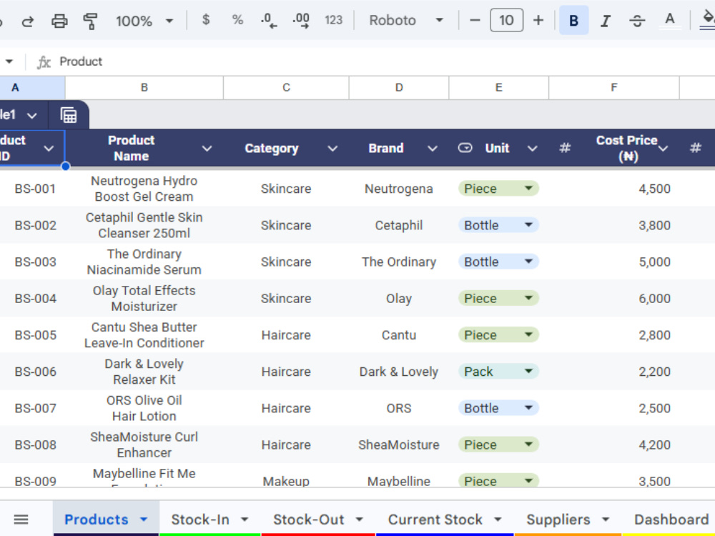Click the Redo arrow icon
Image resolution: width=715 pixels, height=536 pixels.
coord(28,21)
